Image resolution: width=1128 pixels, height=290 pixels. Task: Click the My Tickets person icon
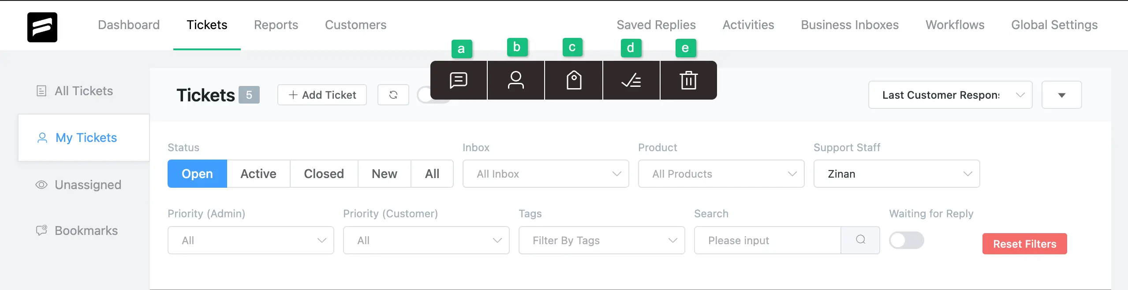click(42, 138)
